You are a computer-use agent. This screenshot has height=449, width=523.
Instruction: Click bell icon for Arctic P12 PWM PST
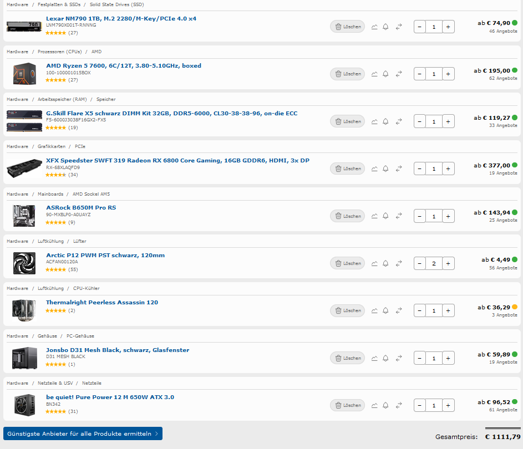click(385, 264)
